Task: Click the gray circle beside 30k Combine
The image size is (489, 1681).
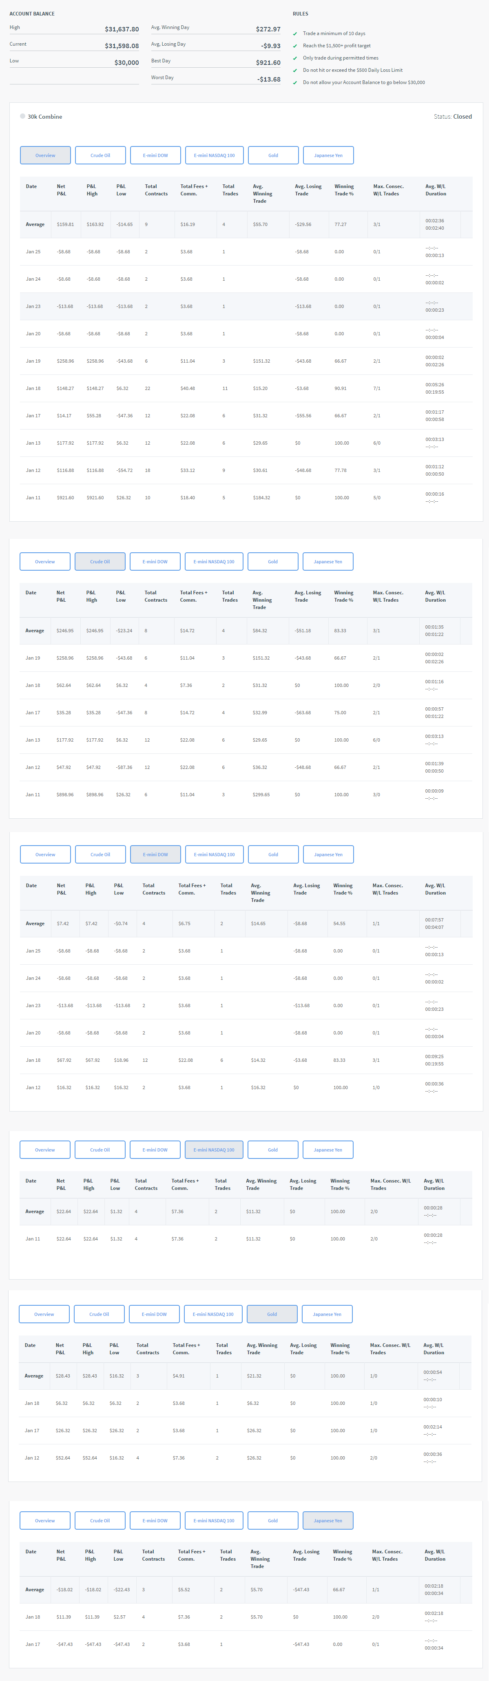Action: tap(23, 116)
